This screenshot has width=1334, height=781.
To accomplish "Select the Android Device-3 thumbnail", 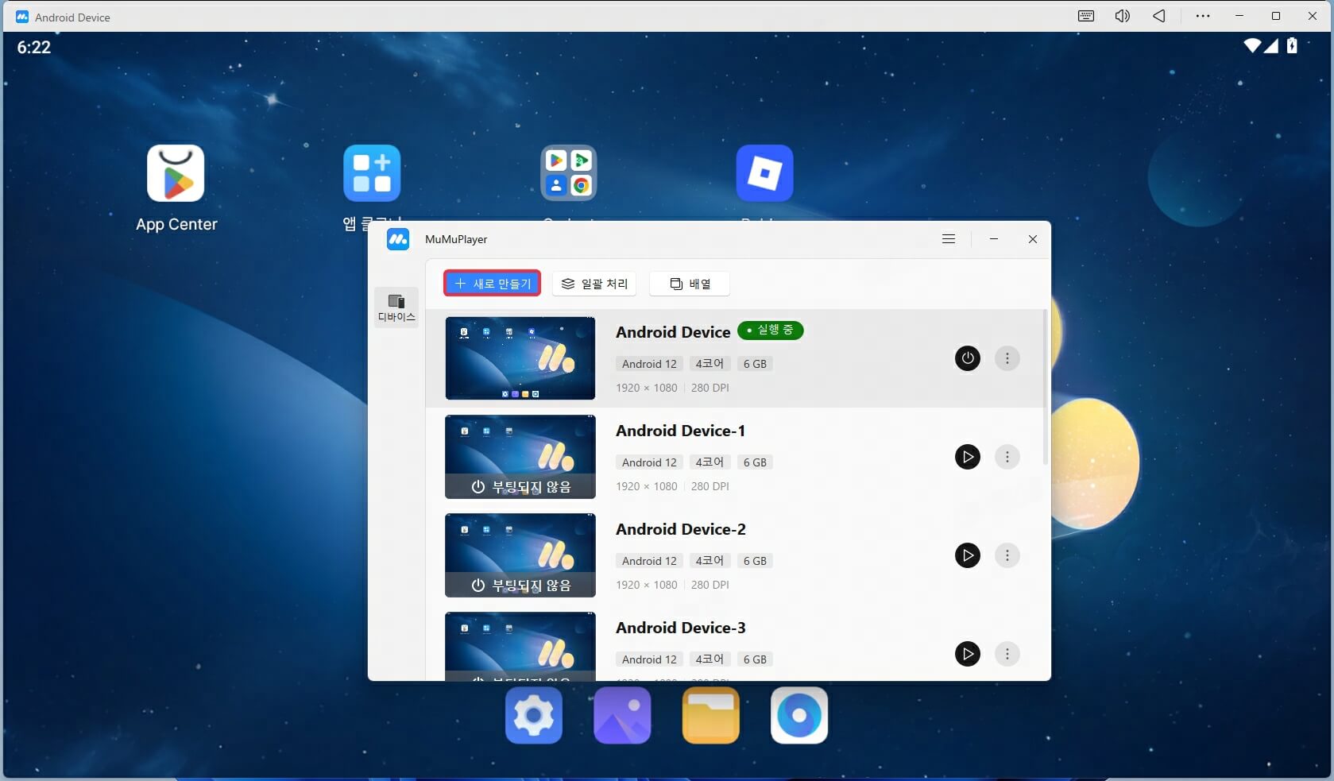I will point(520,646).
